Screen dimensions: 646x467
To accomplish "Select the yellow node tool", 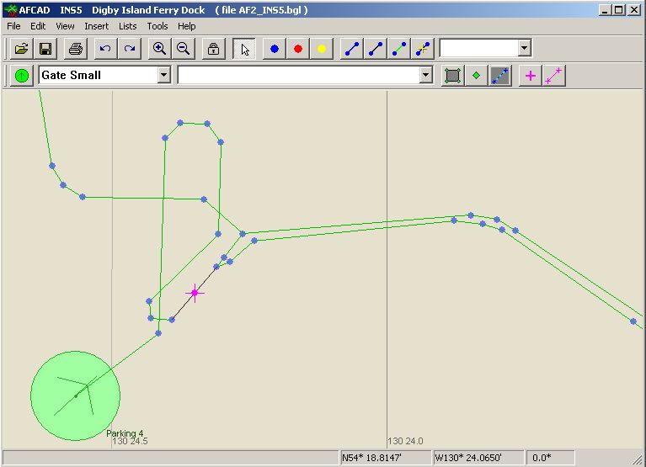I will pos(321,49).
